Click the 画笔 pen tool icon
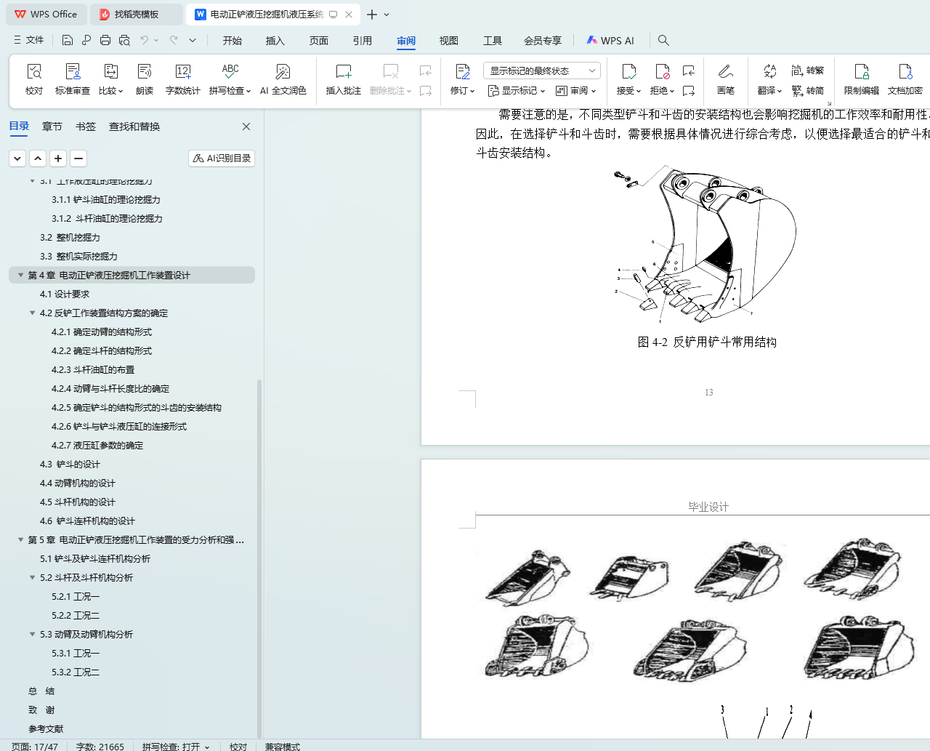This screenshot has width=930, height=751. (x=725, y=79)
